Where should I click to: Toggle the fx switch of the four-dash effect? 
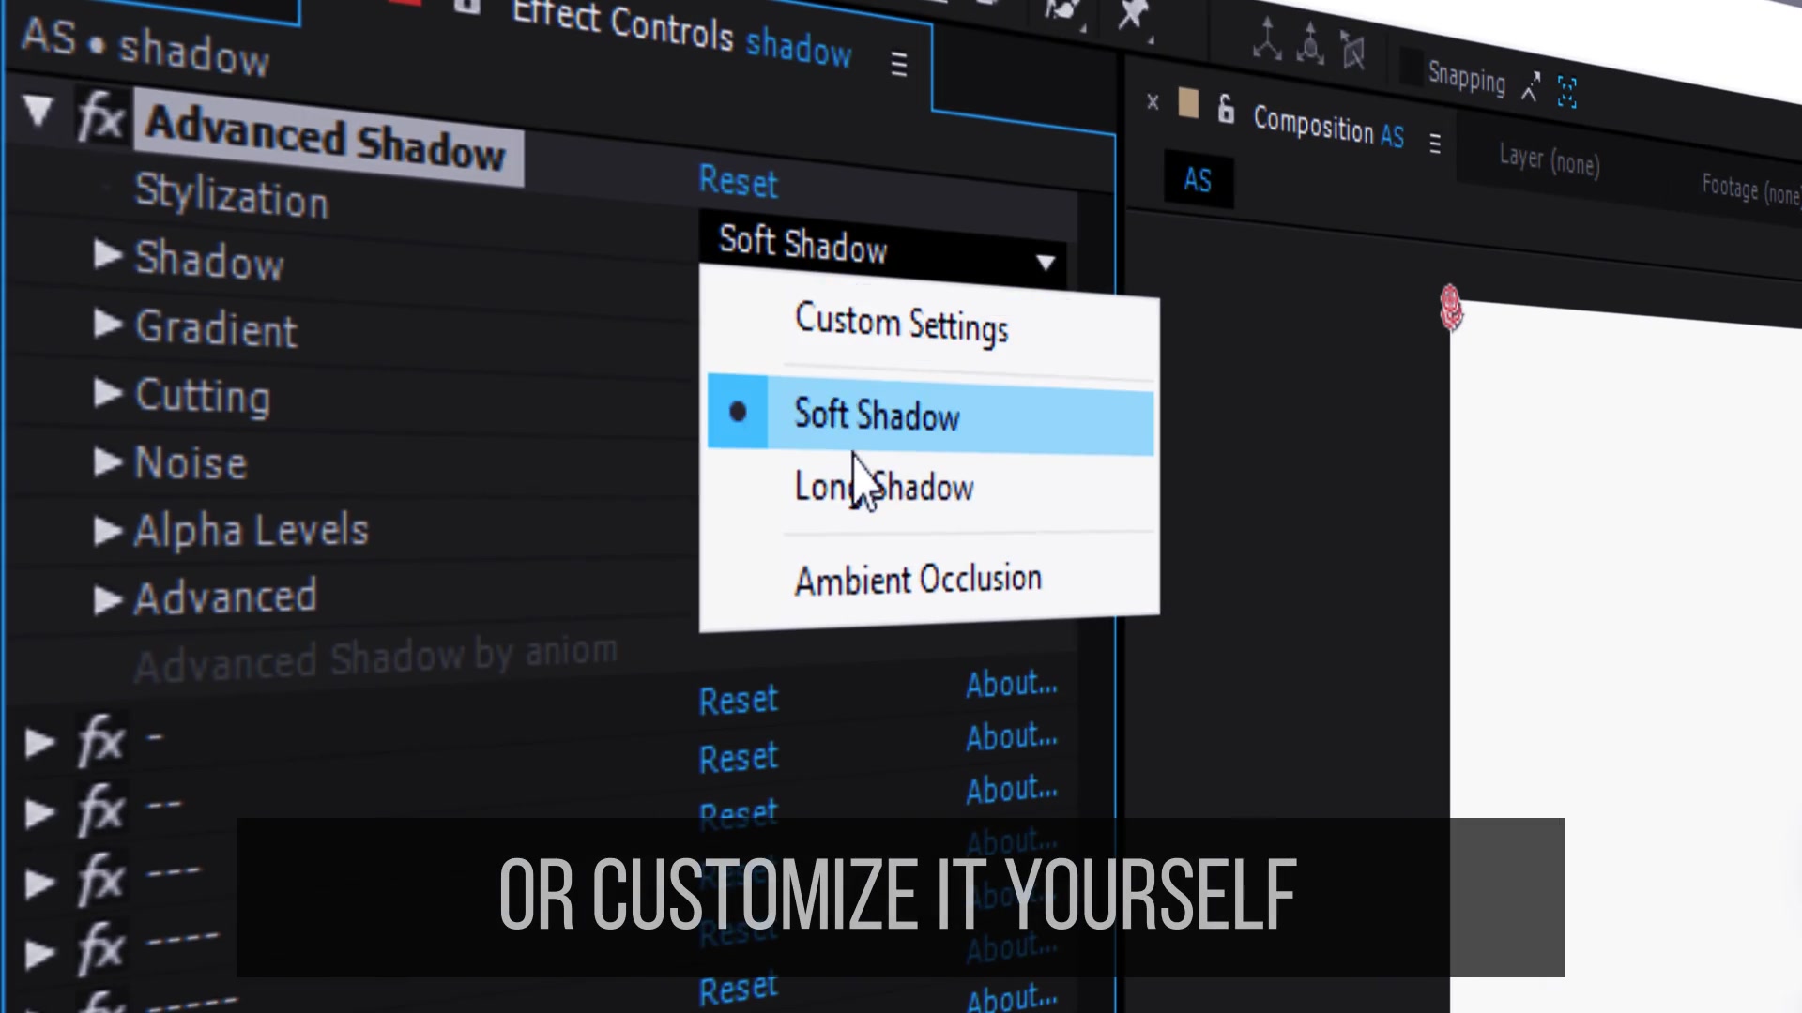click(x=100, y=952)
